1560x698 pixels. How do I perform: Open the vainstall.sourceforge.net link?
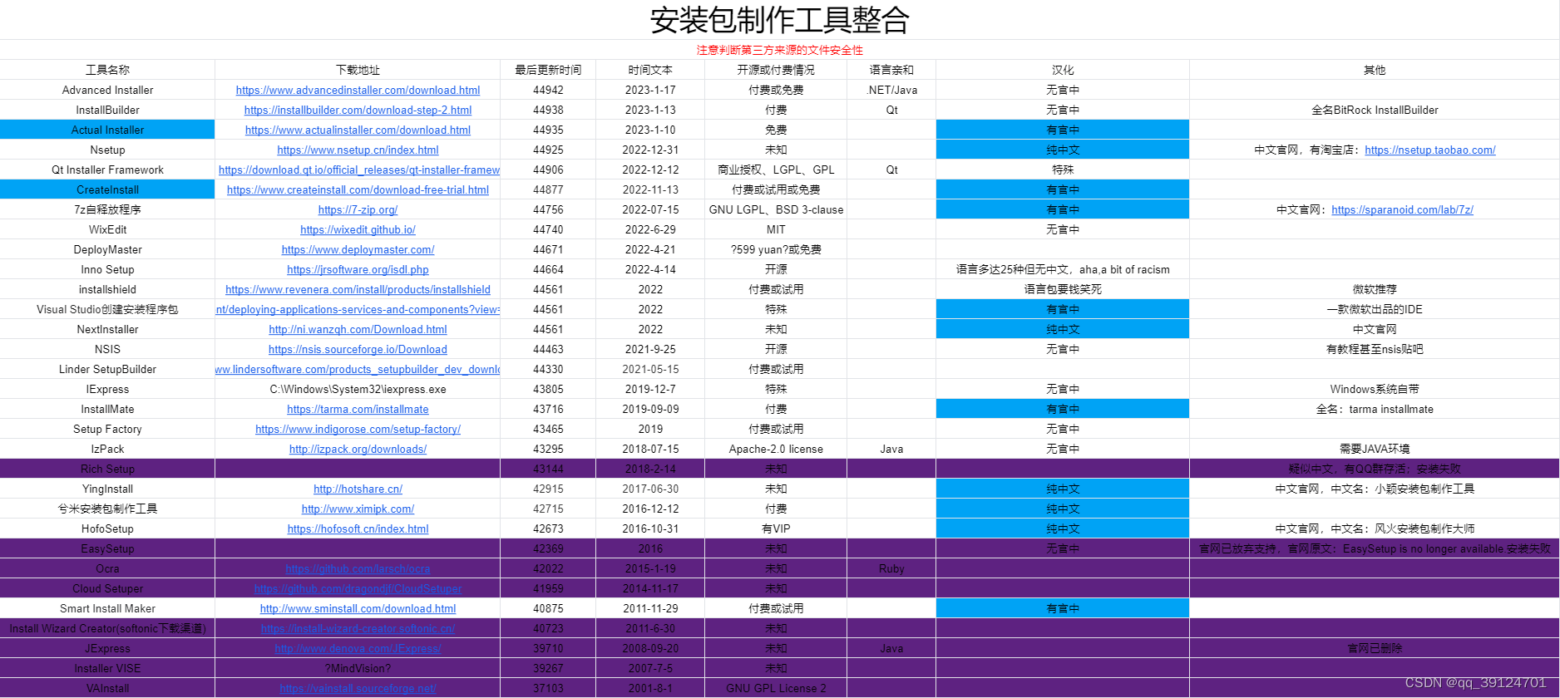pos(358,688)
